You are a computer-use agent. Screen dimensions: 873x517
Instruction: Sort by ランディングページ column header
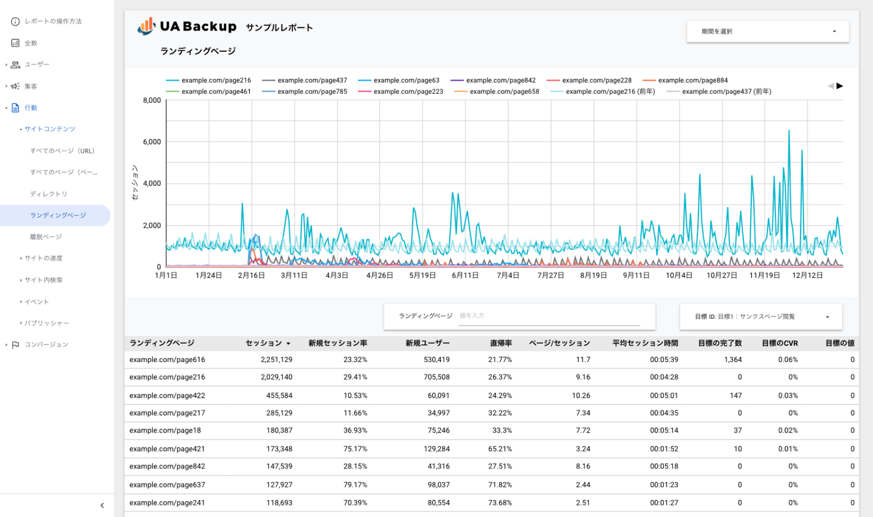[162, 343]
